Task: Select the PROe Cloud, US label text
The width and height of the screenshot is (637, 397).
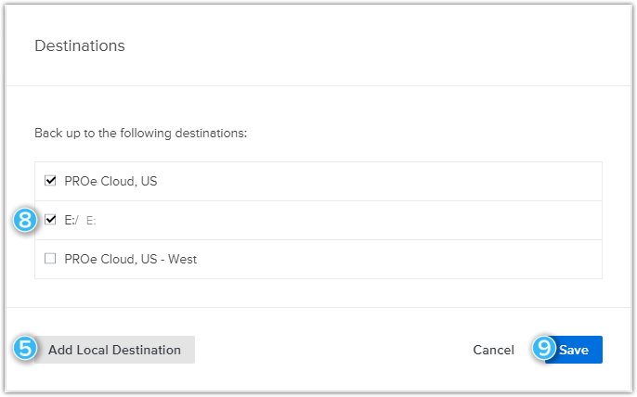Action: pos(110,181)
